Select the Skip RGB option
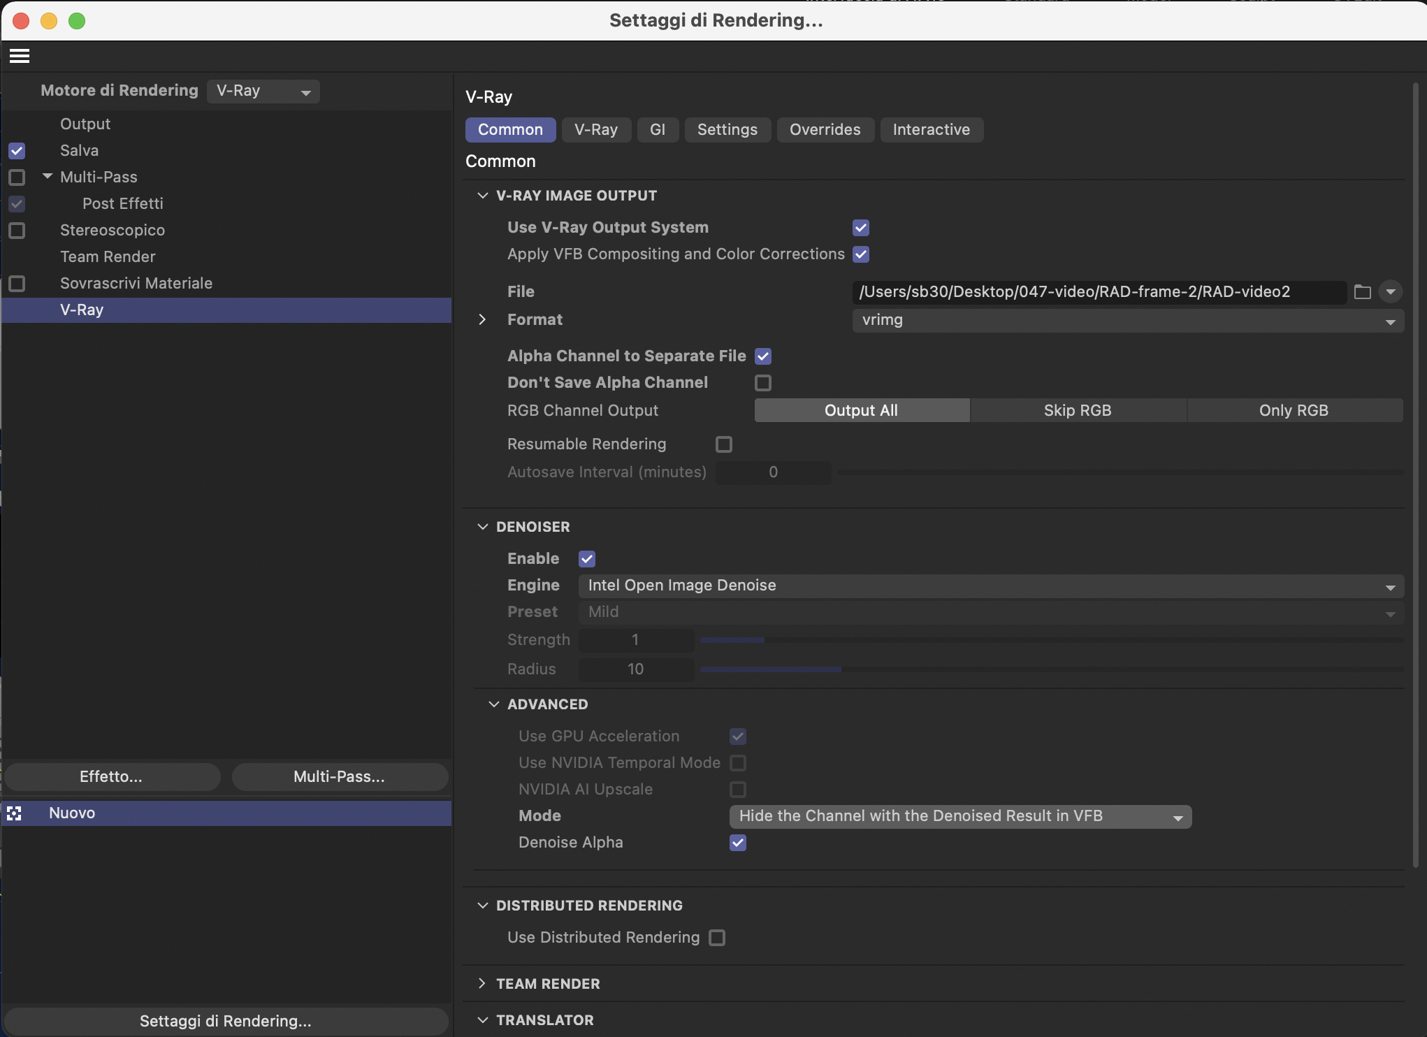Viewport: 1427px width, 1037px height. point(1077,411)
